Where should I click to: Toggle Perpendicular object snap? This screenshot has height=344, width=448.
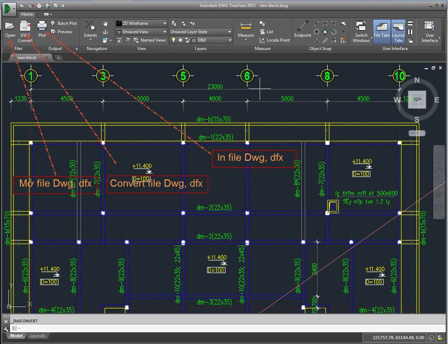(316, 40)
